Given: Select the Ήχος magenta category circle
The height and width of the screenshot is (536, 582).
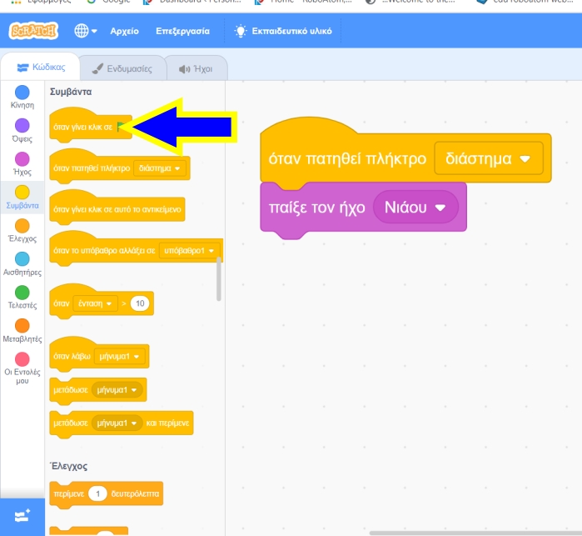Looking at the screenshot, I should tap(22, 159).
